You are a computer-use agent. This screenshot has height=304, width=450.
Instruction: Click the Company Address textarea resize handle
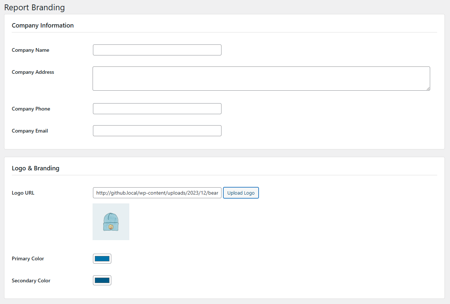428,88
